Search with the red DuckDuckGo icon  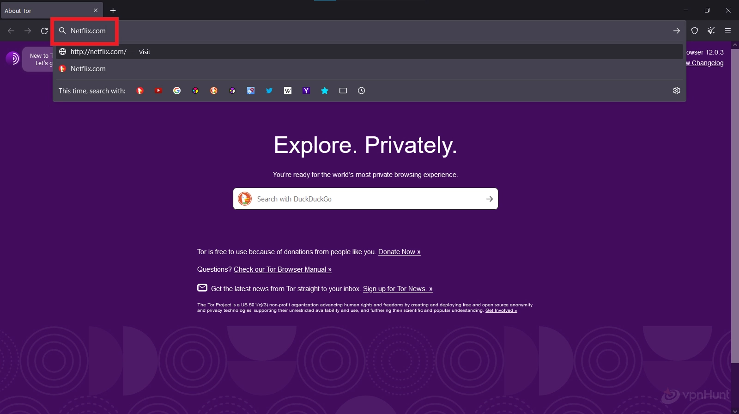click(140, 91)
